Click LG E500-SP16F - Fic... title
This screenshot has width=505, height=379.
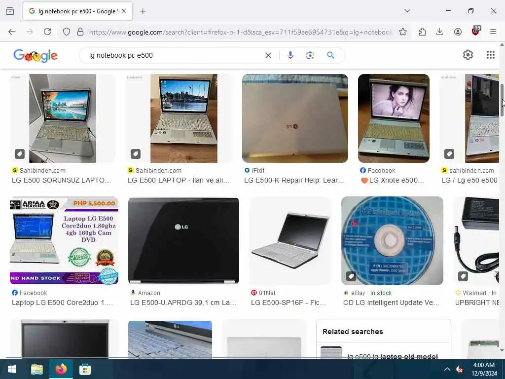tap(289, 303)
